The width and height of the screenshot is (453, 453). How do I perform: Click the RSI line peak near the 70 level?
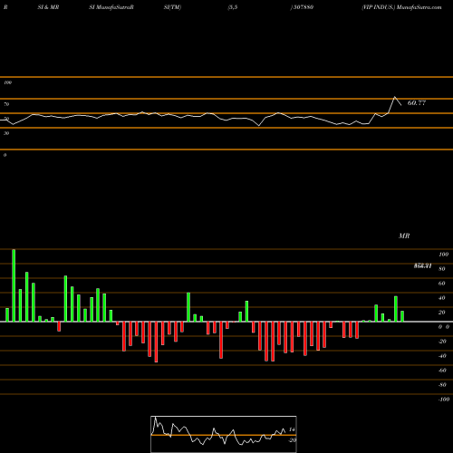394,97
